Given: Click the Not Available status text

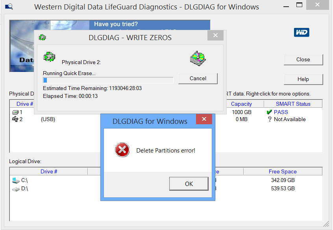Looking at the screenshot, I should click(290, 119).
